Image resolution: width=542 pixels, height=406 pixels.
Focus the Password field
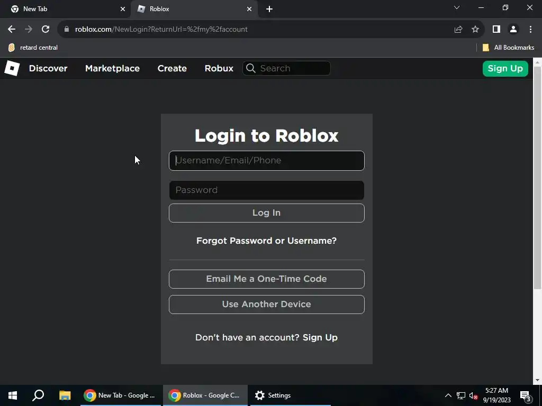click(x=267, y=190)
